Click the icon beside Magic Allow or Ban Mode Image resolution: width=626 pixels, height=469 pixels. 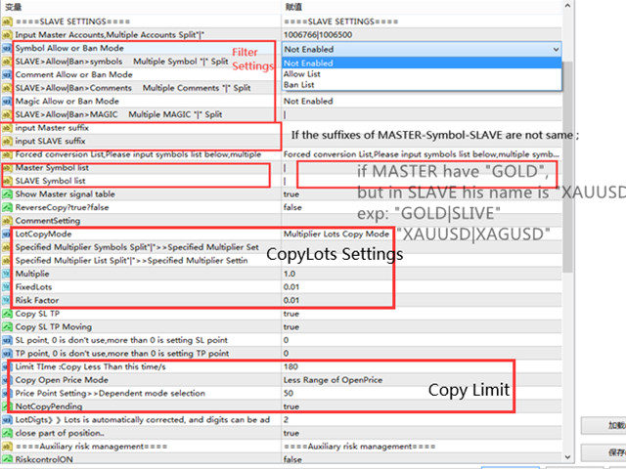tap(7, 102)
